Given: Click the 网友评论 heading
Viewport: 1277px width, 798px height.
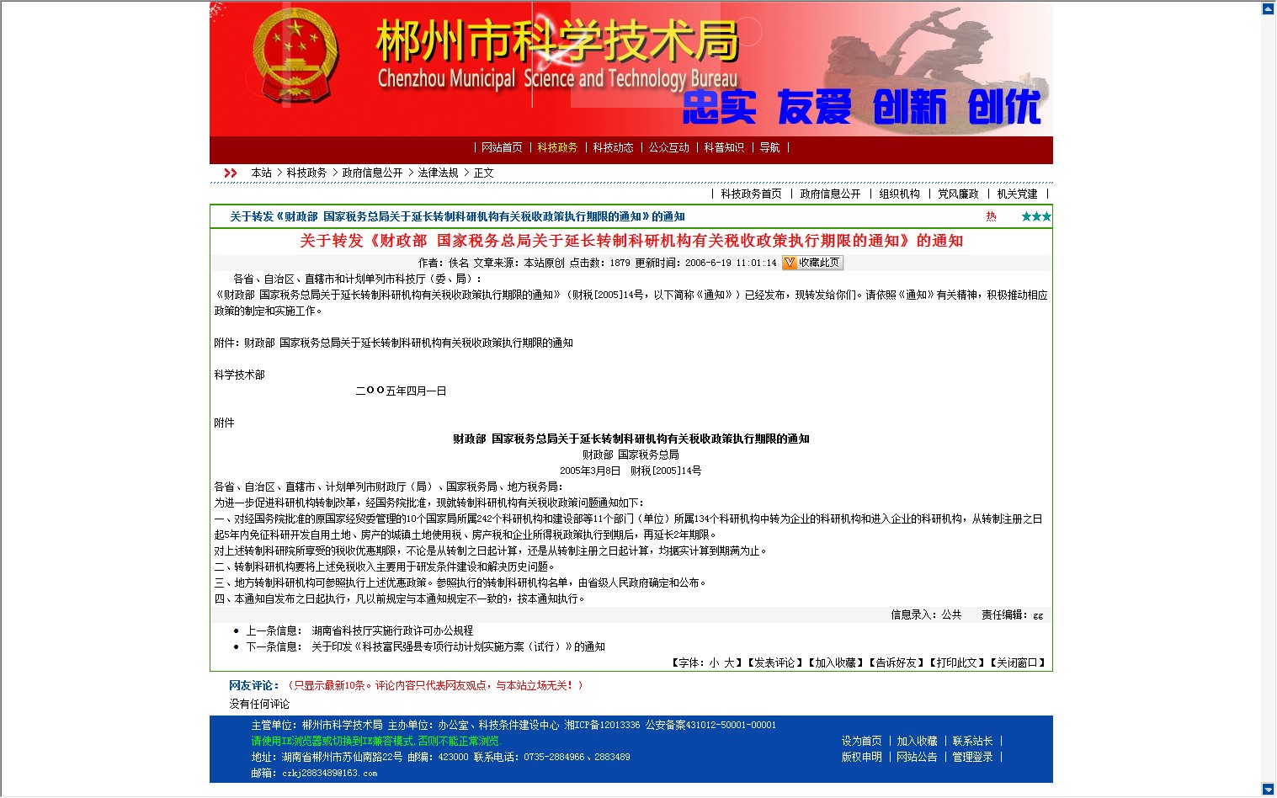Looking at the screenshot, I should [253, 685].
